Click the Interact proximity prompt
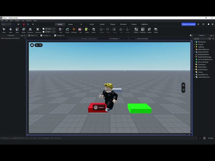Viewport: 215px width, 161px height. point(99,107)
